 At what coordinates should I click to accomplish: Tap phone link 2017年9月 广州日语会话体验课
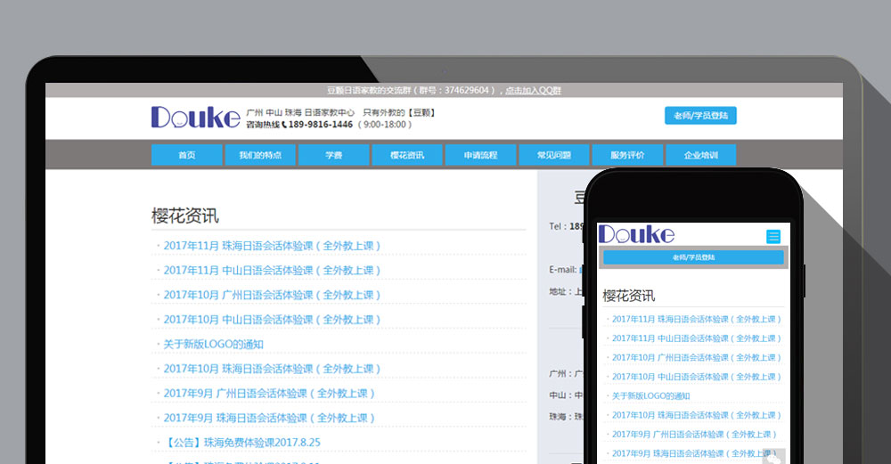694,435
